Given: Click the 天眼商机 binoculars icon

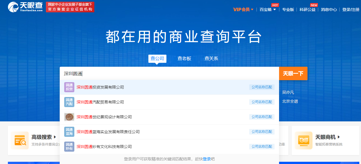Looking at the screenshot, I should (x=304, y=140).
